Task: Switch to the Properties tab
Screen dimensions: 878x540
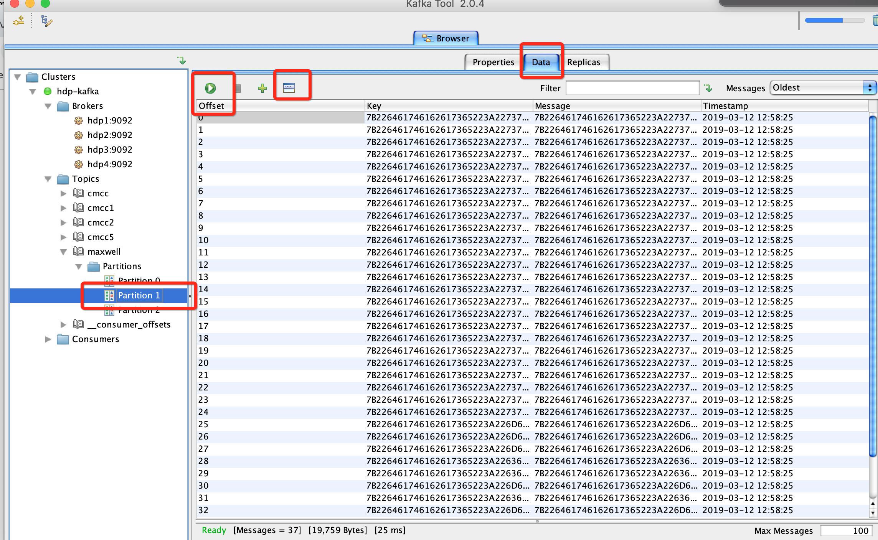Action: pyautogui.click(x=493, y=62)
